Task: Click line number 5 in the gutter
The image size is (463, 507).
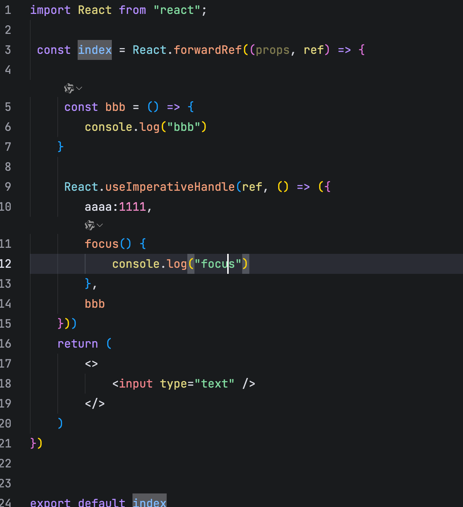Action: coord(8,107)
